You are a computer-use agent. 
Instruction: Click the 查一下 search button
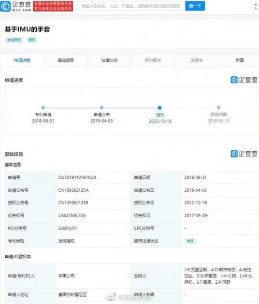pos(195,6)
